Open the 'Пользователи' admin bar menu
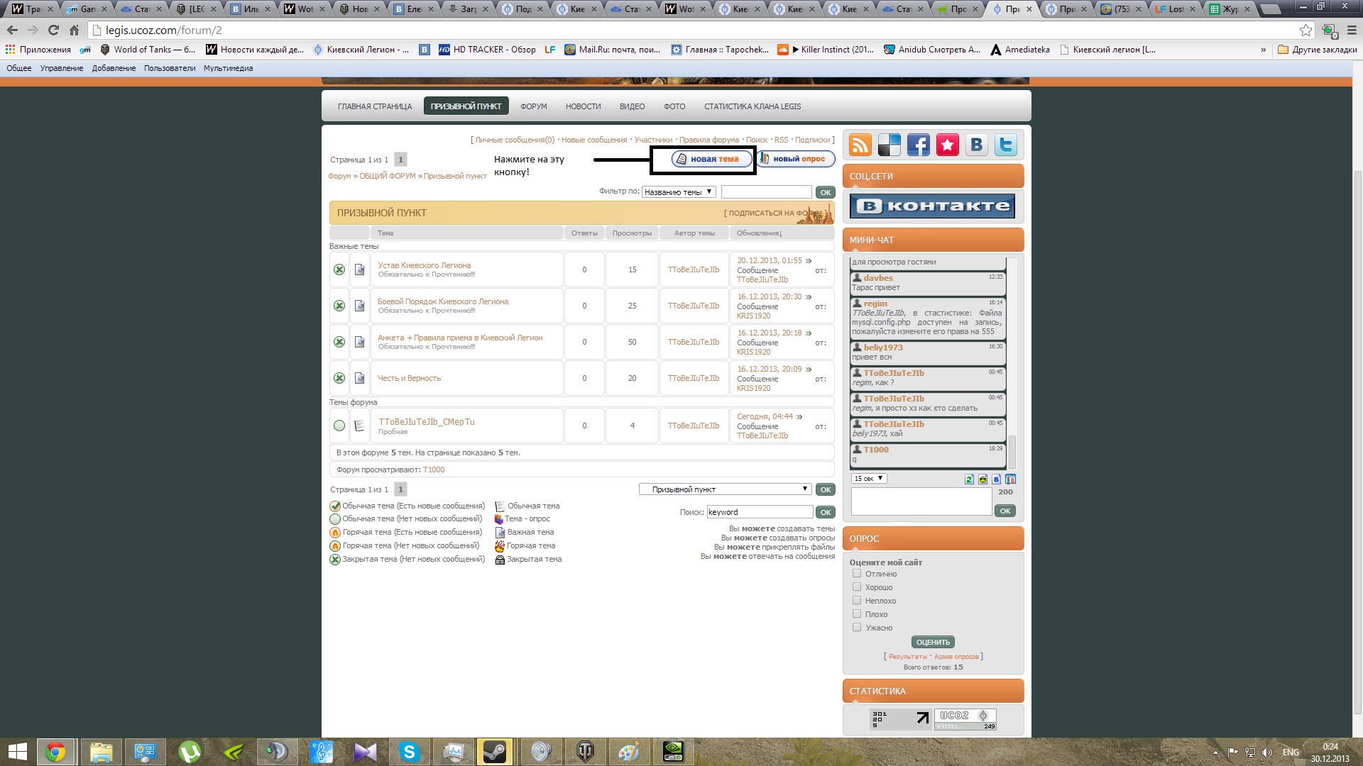Viewport: 1363px width, 766px height. point(170,68)
